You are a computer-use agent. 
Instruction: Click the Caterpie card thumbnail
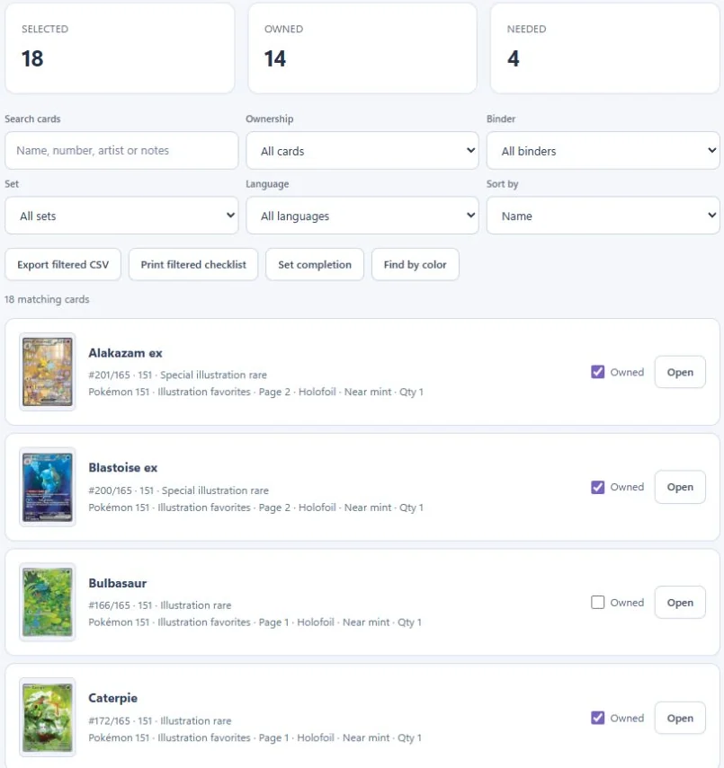click(48, 718)
